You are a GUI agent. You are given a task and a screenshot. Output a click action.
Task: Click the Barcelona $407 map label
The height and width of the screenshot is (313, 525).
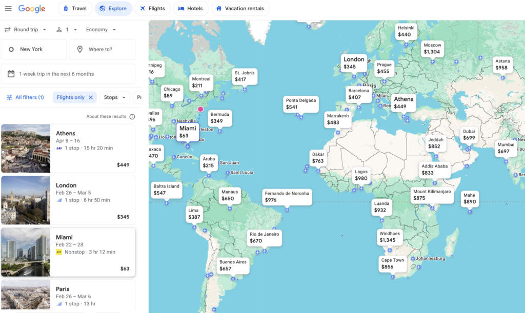click(x=358, y=94)
